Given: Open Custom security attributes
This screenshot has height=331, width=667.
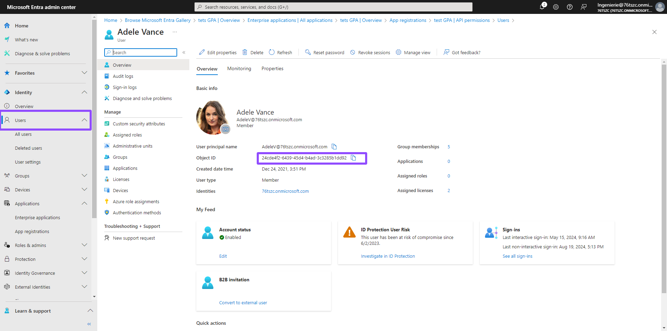Looking at the screenshot, I should (139, 124).
